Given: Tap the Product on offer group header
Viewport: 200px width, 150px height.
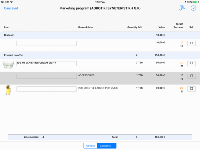Looking at the screenshot, I should (x=100, y=55).
